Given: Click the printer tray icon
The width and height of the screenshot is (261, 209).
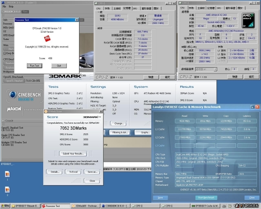Looking at the screenshot, I should click(224, 206).
